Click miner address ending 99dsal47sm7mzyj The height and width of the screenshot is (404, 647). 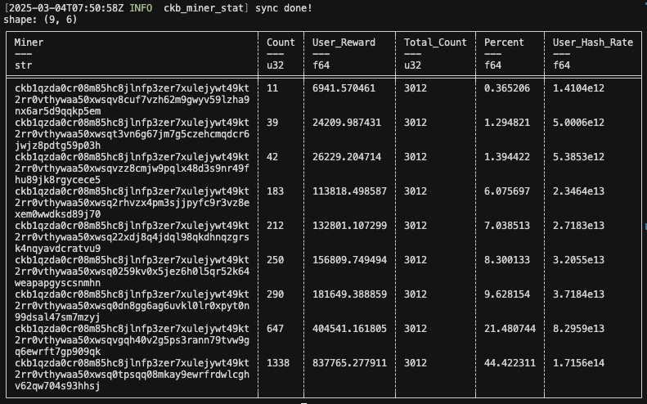coord(132,305)
